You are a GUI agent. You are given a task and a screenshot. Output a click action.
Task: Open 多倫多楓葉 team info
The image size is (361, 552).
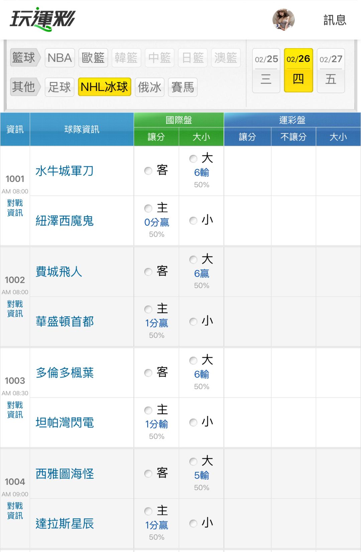tap(65, 373)
